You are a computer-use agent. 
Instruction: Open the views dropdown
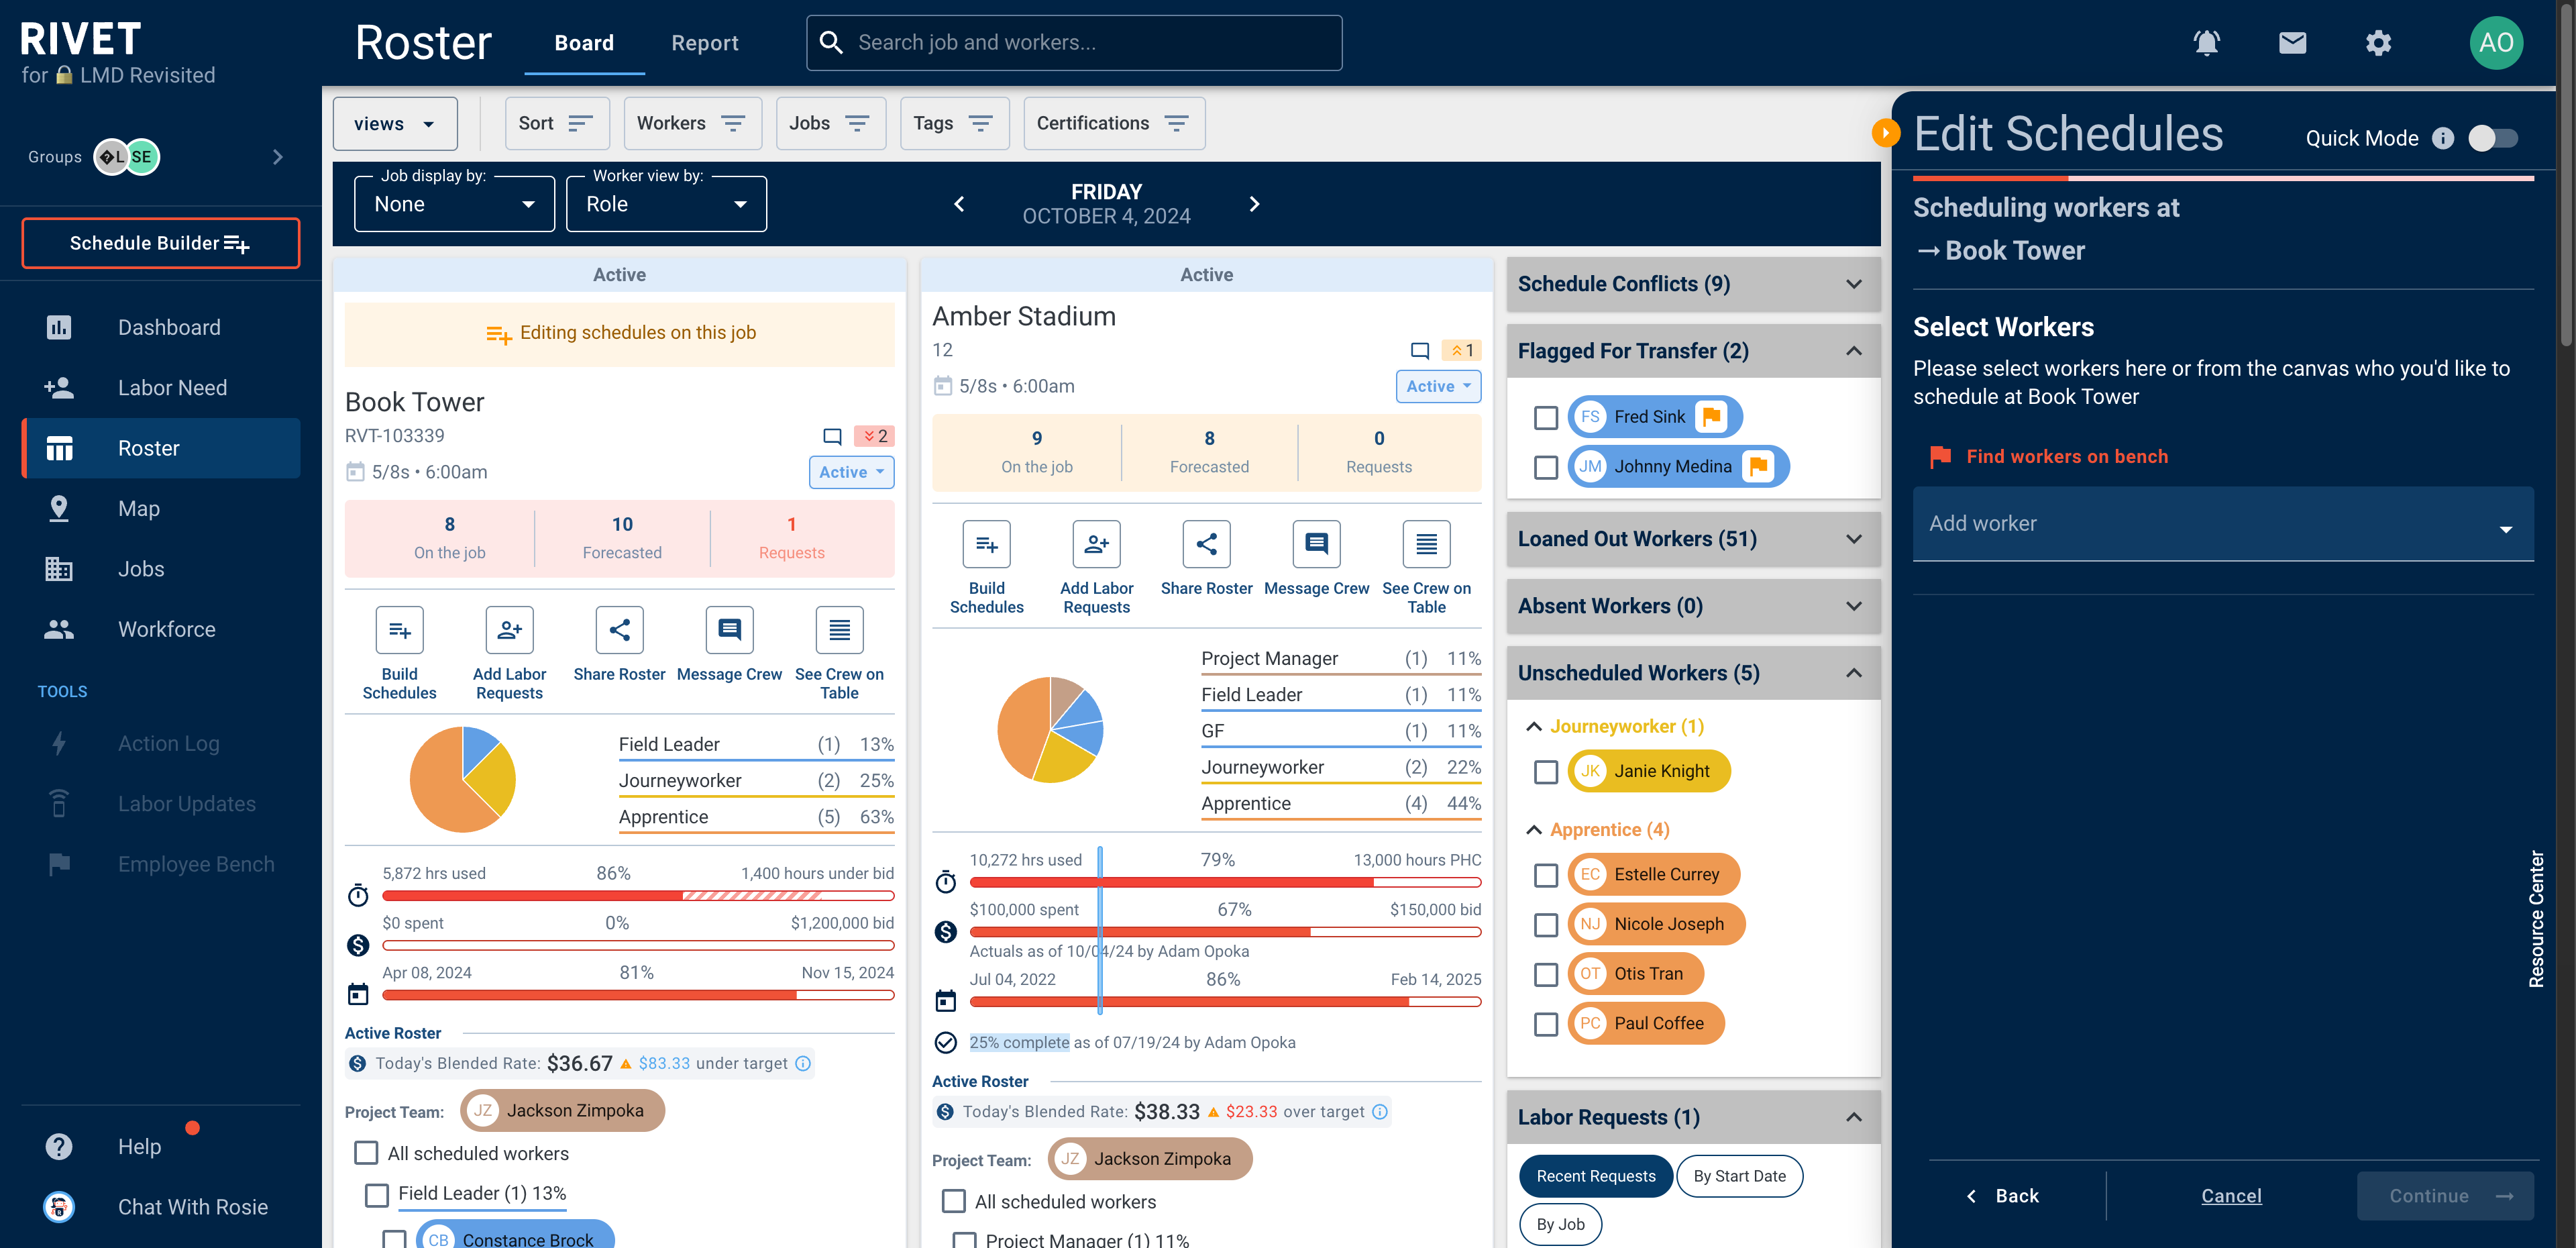click(395, 123)
